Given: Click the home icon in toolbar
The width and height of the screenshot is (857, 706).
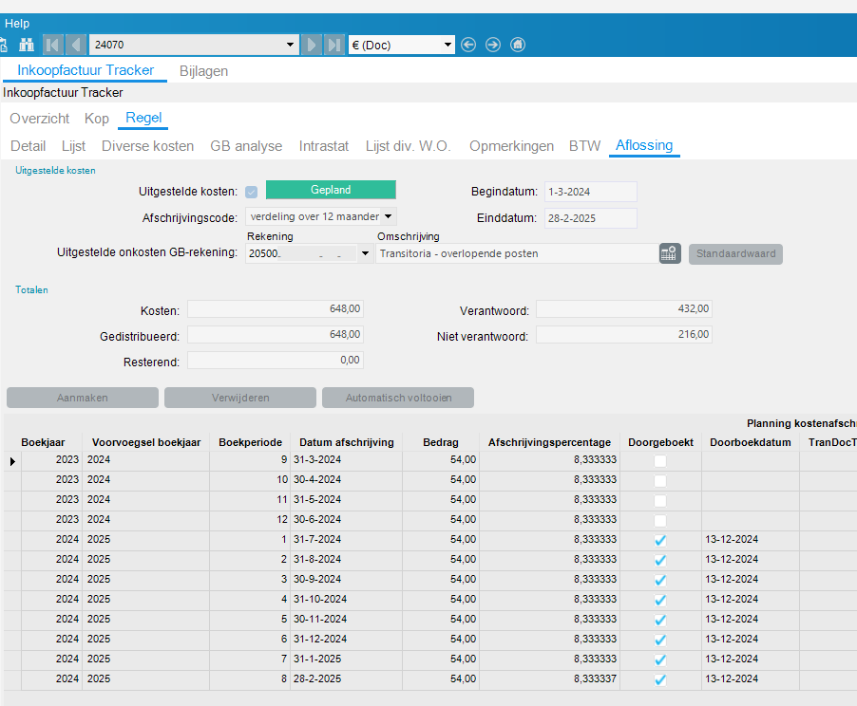Looking at the screenshot, I should coord(518,45).
